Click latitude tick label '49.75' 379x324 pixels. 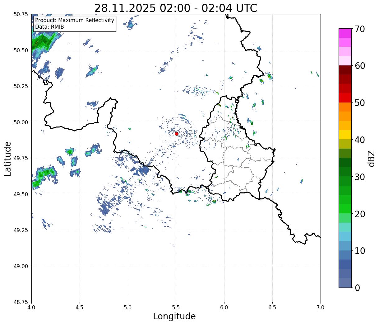pyautogui.click(x=21, y=158)
